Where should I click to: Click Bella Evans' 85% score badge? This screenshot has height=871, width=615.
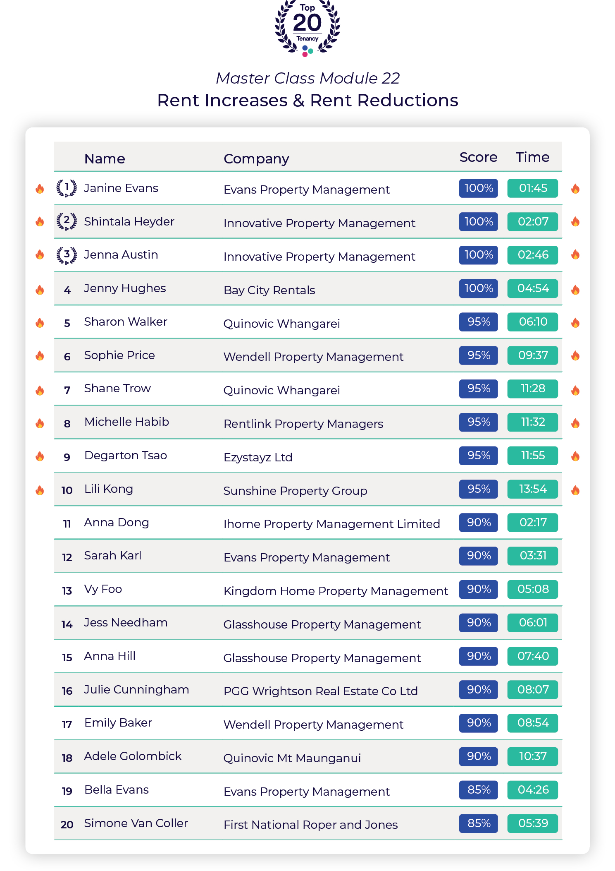(478, 790)
